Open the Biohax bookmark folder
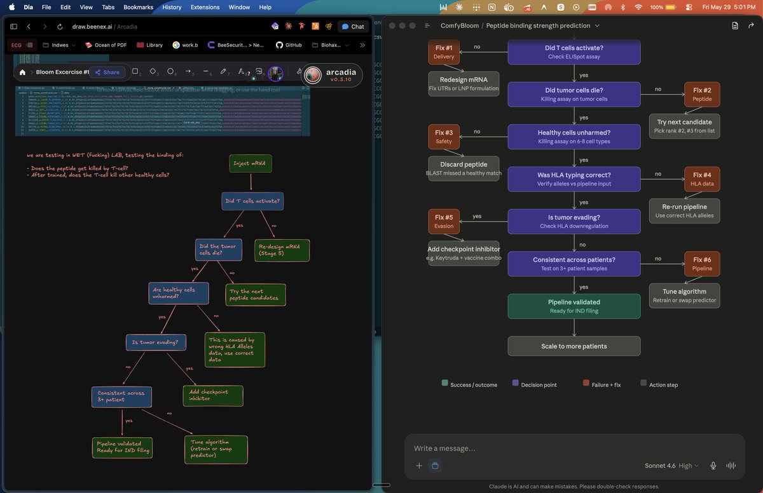This screenshot has height=493, width=763. coord(330,45)
